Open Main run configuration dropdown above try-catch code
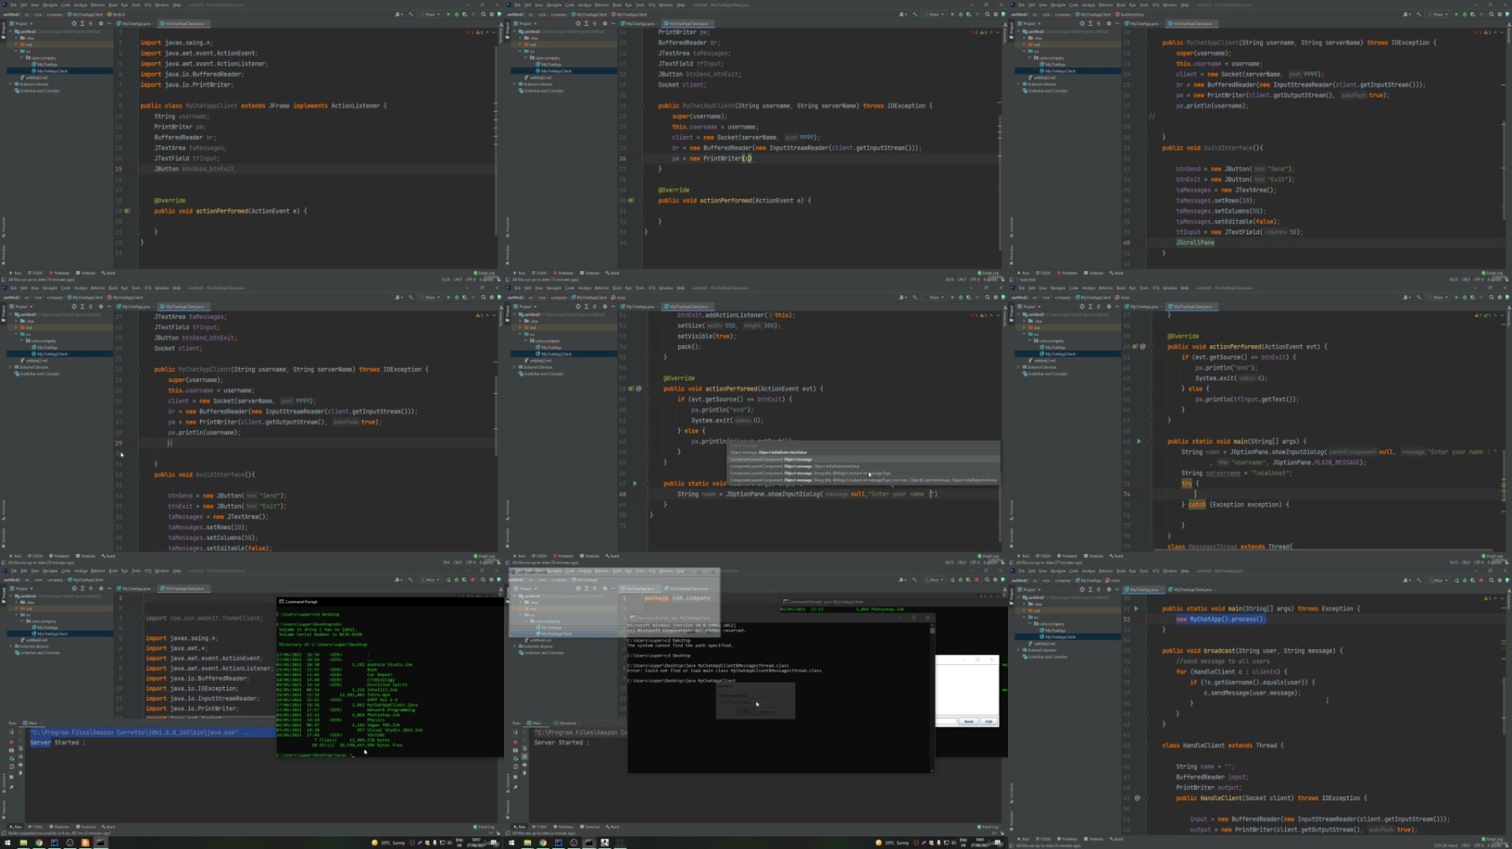The width and height of the screenshot is (1512, 849). [1439, 297]
